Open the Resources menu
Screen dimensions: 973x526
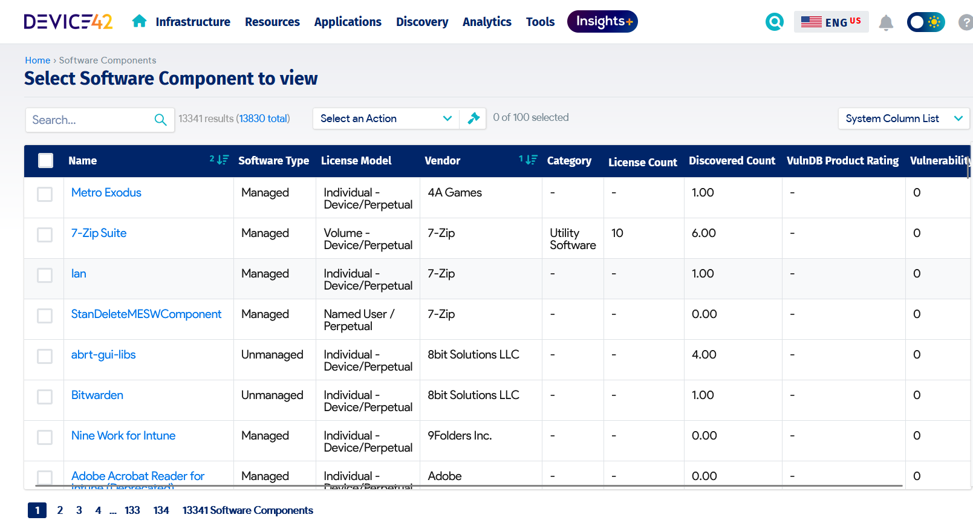point(272,22)
